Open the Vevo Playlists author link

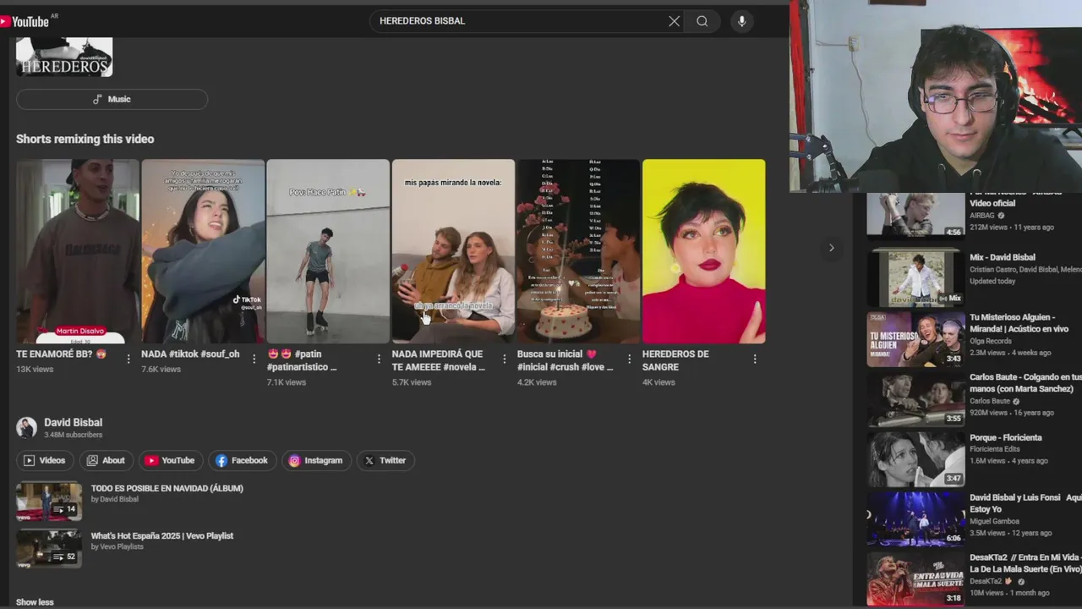(117, 546)
